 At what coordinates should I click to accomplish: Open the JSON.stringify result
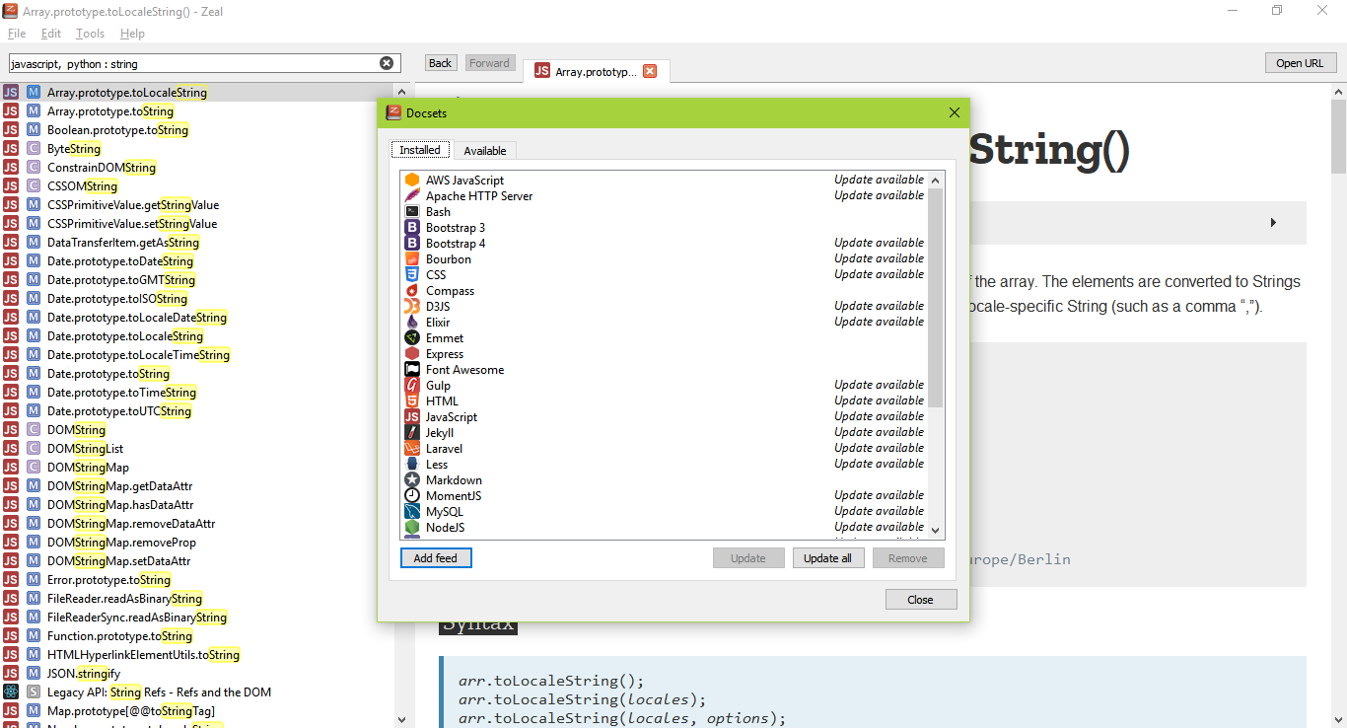tap(84, 674)
